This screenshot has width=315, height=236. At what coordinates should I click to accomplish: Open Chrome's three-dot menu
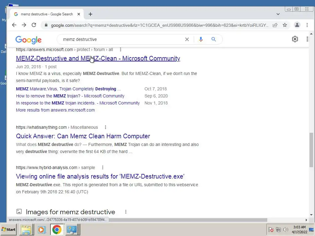307,25
